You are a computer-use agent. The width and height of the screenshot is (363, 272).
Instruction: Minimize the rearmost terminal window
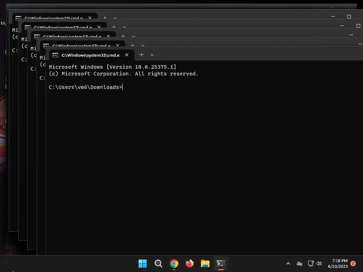[333, 16]
